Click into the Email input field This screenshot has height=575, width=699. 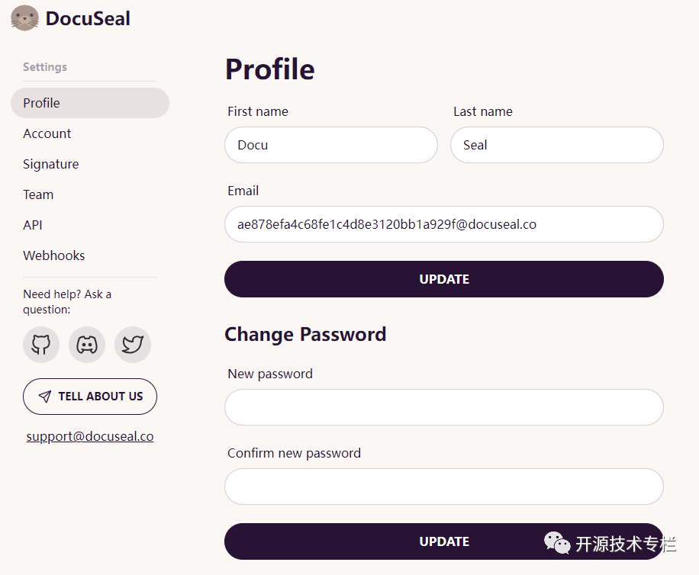444,224
